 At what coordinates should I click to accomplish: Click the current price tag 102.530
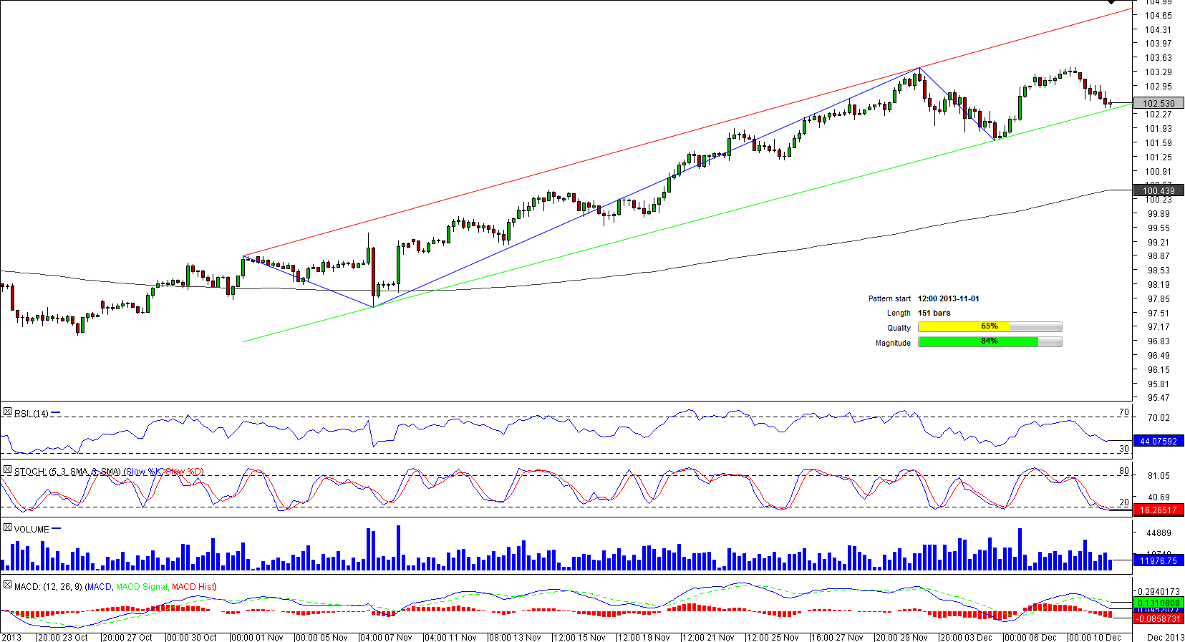(1159, 104)
